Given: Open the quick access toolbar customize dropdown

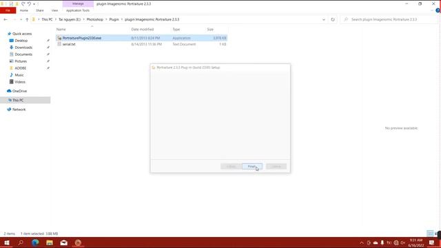Looking at the screenshot, I should pos(34,4).
